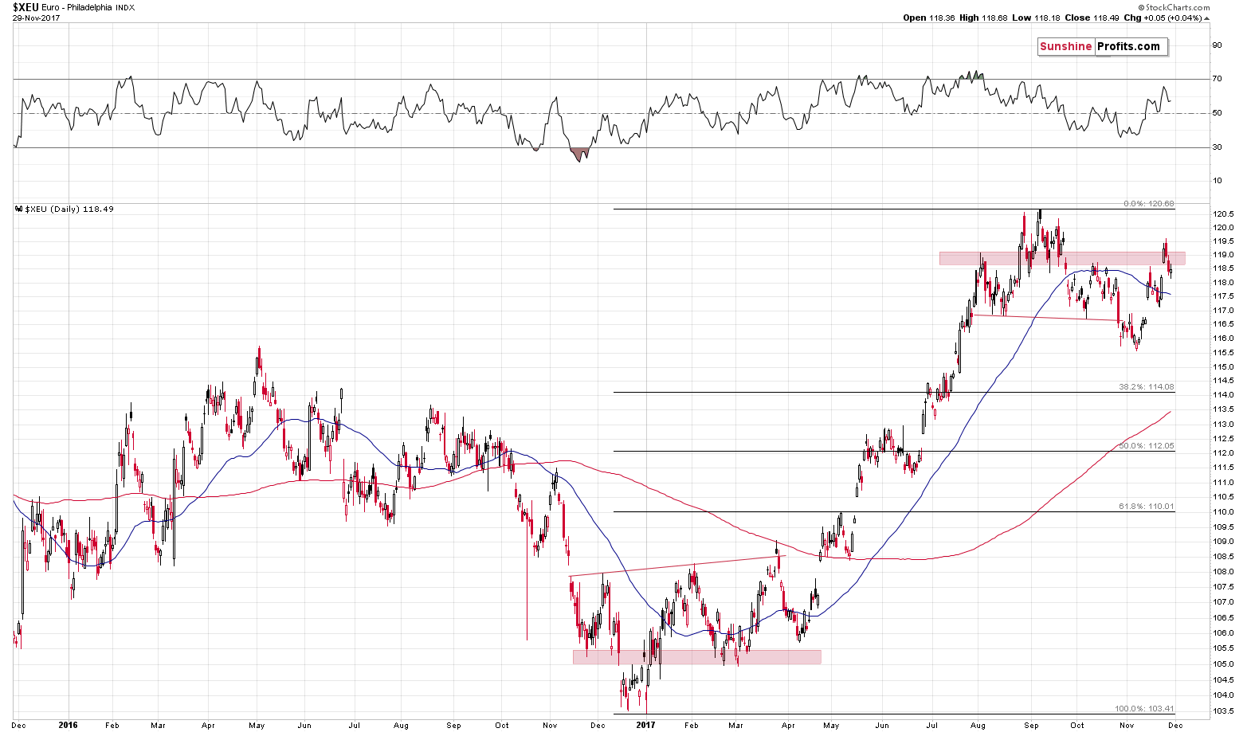Click the 111.0 price axis label
Screen dimensions: 1247x732
tap(1223, 483)
